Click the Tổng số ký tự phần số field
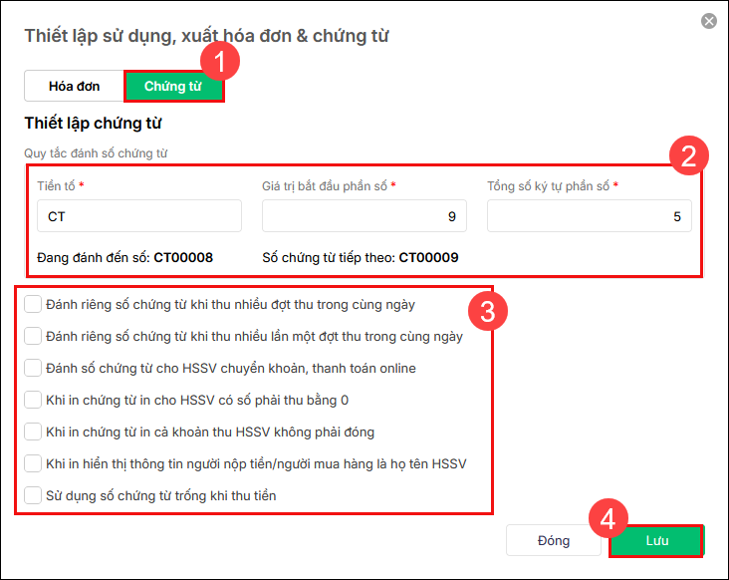 point(589,216)
